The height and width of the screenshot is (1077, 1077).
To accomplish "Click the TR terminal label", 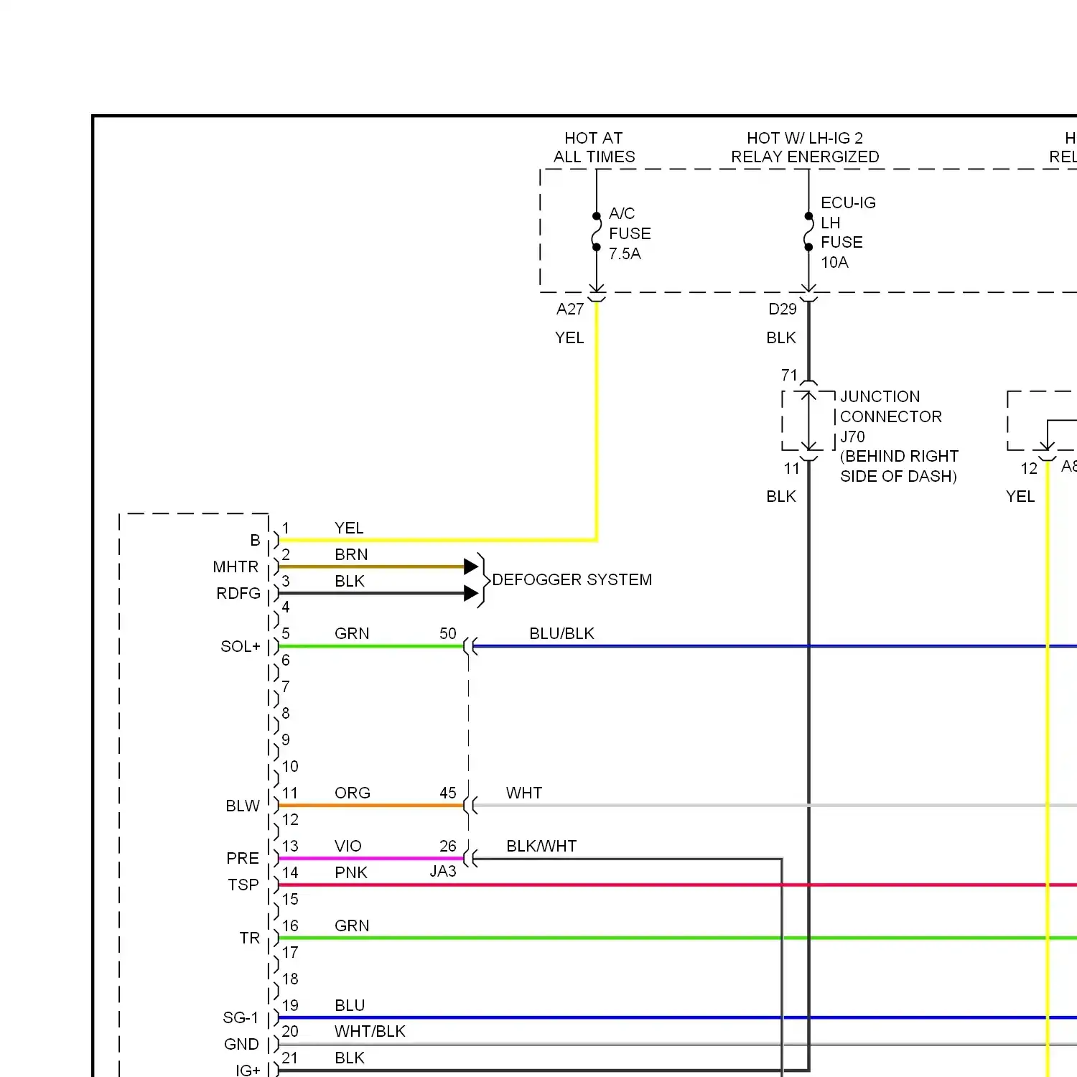I will pos(250,938).
